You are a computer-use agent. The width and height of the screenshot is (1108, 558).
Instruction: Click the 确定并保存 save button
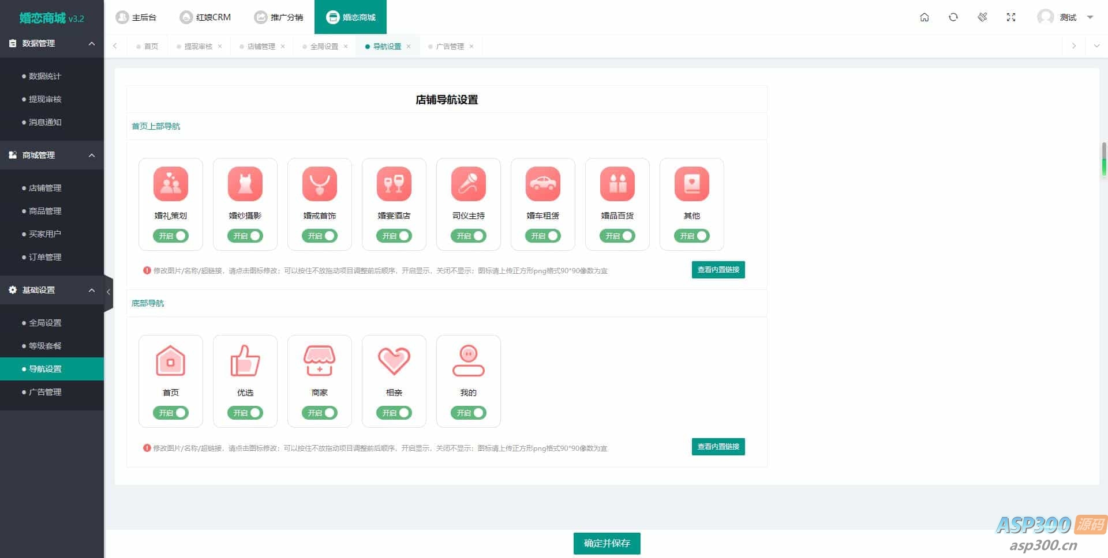coord(607,543)
